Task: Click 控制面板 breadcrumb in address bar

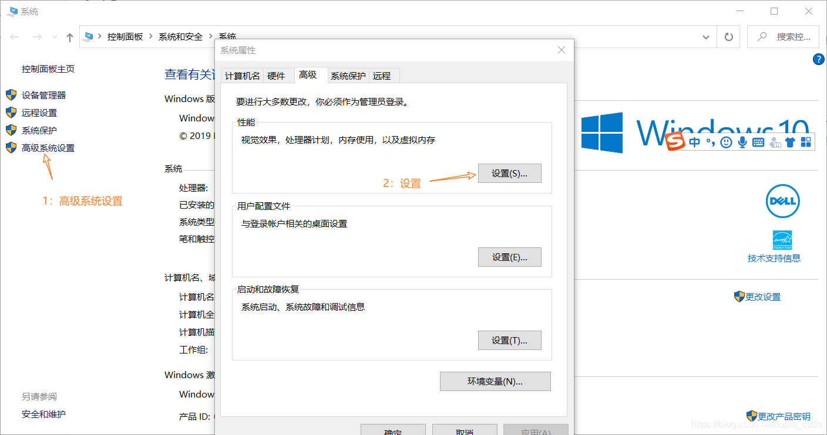Action: (x=125, y=36)
